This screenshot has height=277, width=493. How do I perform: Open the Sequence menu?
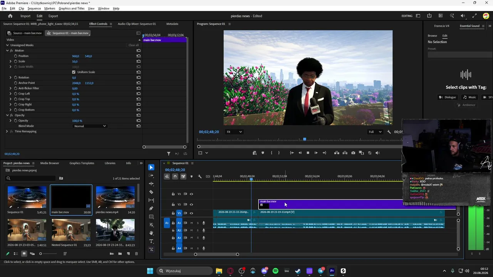tap(34, 8)
